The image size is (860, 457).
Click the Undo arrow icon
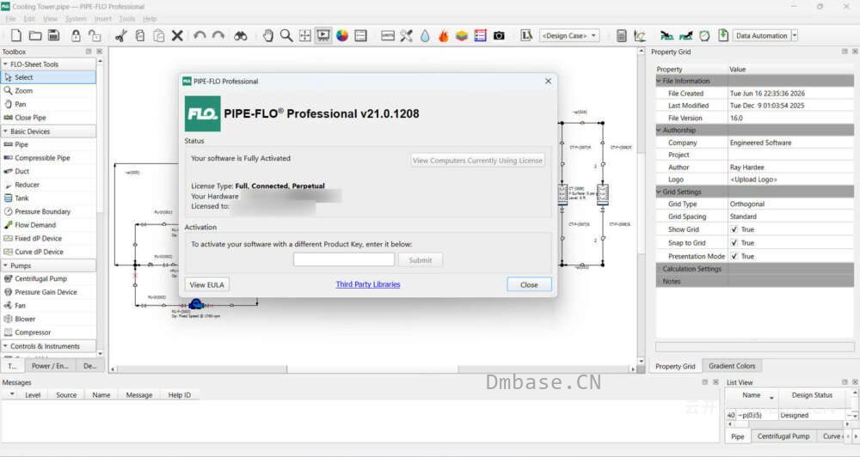click(x=200, y=35)
